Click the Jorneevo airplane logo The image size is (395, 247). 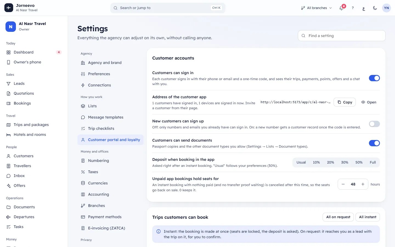point(9,8)
